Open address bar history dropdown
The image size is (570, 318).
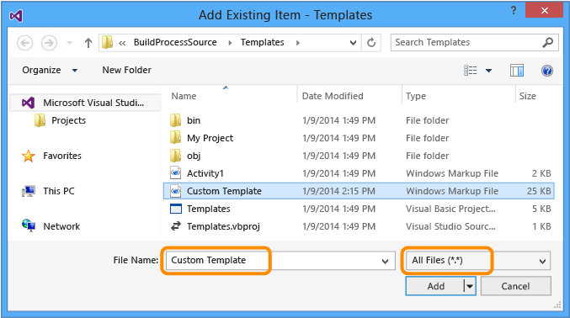coord(353,43)
